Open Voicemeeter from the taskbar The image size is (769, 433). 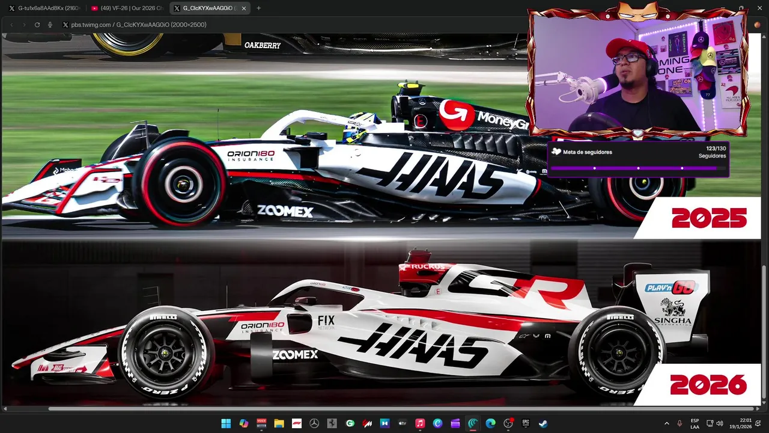click(x=261, y=423)
